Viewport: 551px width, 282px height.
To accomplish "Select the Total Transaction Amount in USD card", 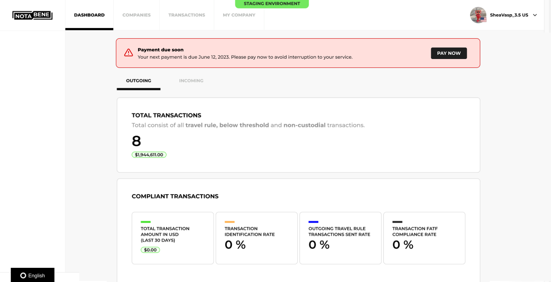I will (173, 238).
